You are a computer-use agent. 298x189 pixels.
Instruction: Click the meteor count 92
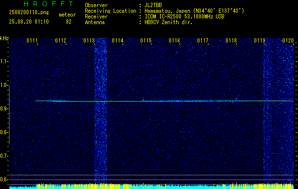(69, 22)
